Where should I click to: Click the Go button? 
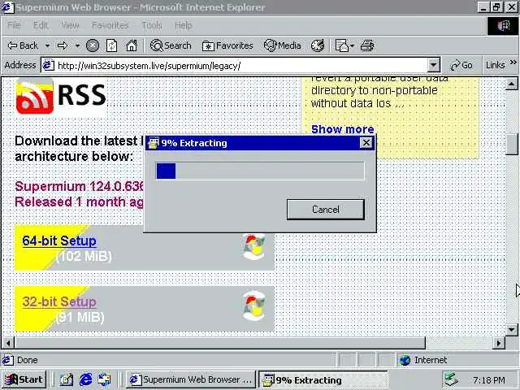pyautogui.click(x=461, y=65)
